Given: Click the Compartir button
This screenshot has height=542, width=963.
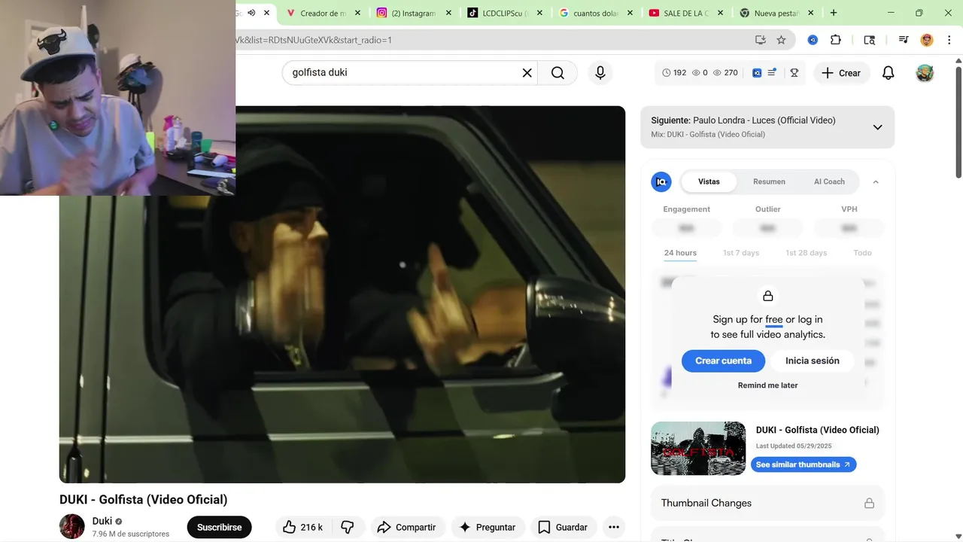Looking at the screenshot, I should (407, 527).
